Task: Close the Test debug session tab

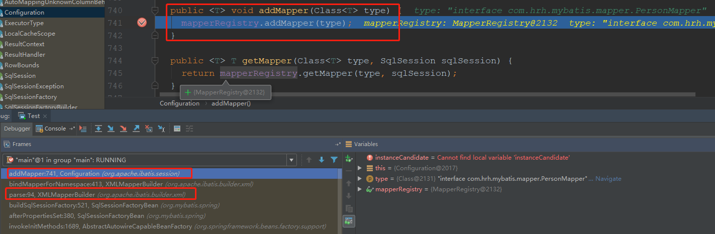Action: (x=44, y=116)
